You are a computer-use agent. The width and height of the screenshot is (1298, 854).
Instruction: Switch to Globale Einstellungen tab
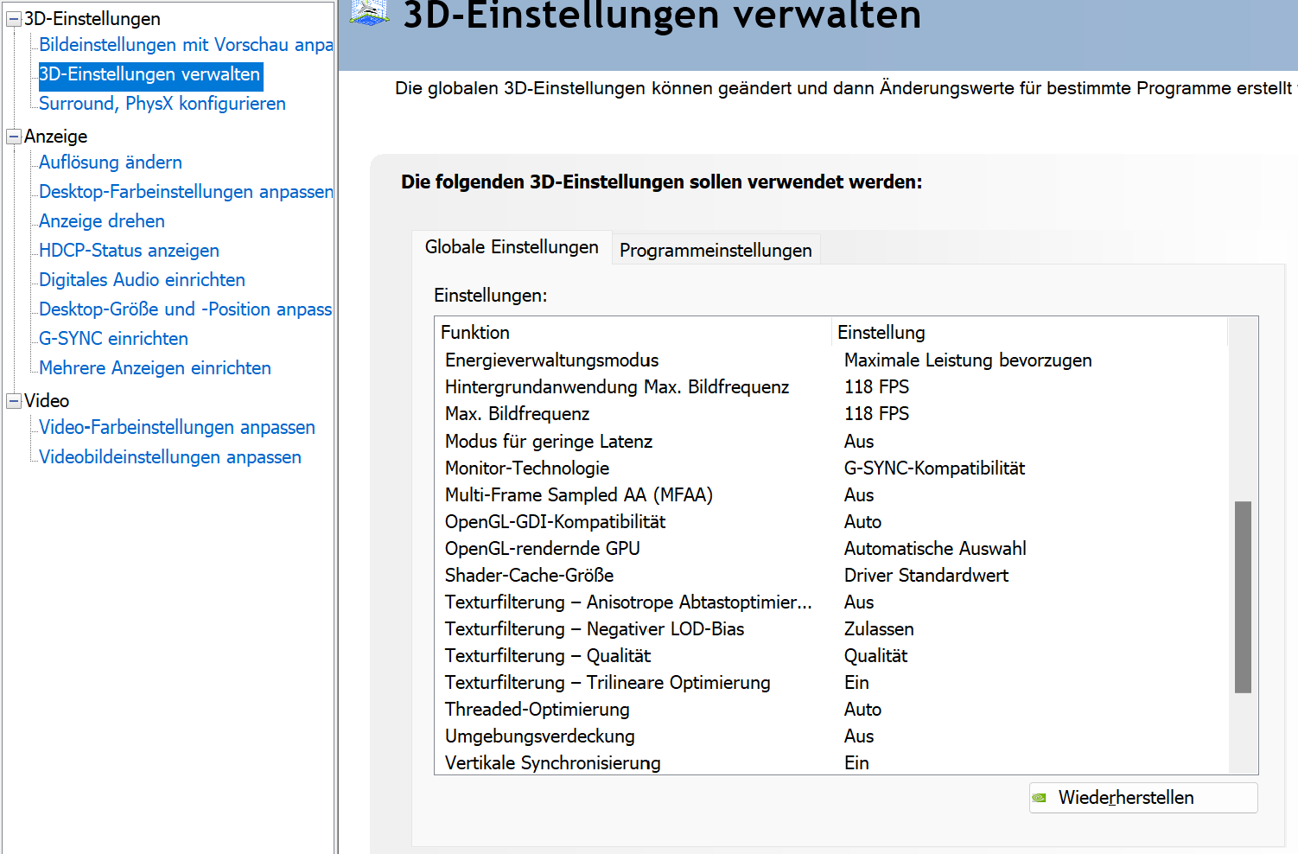(x=512, y=247)
